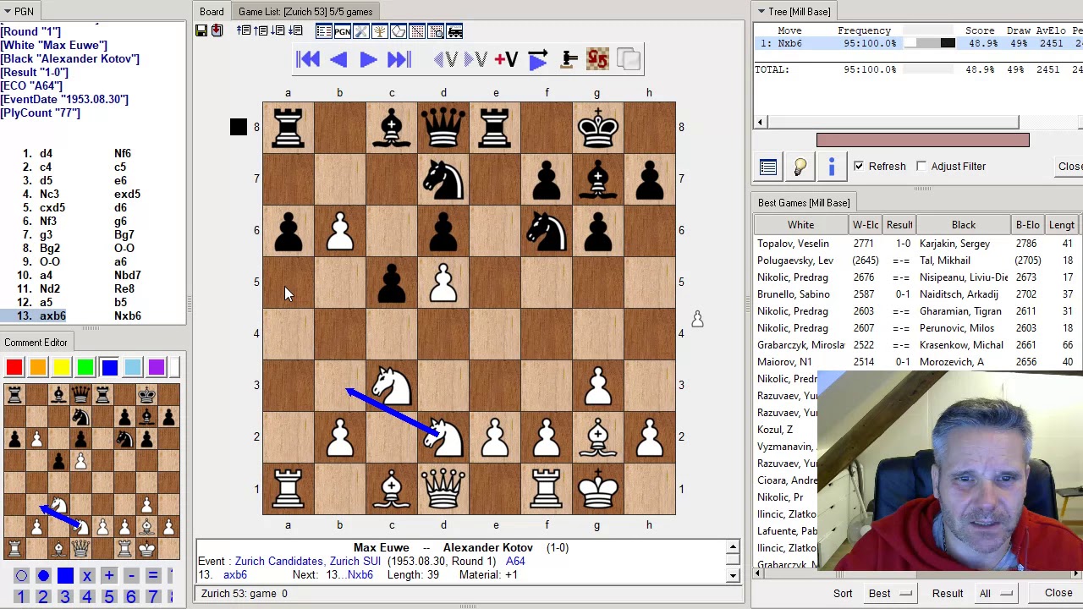The width and height of the screenshot is (1083, 609).
Task: Click the tree list view icon
Action: (767, 167)
